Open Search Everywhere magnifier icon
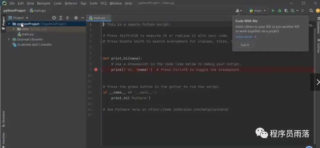This screenshot has height=148, width=320. [x=311, y=11]
